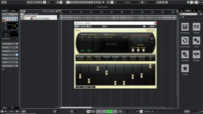
Task: Click the Store button in the Room plugin
Action: 92,87
